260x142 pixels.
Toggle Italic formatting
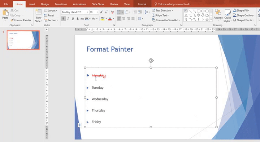pos(68,19)
